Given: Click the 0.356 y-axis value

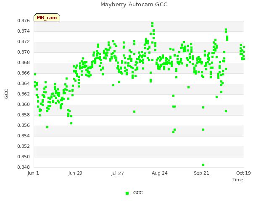Looking at the screenshot, I should (24, 125).
